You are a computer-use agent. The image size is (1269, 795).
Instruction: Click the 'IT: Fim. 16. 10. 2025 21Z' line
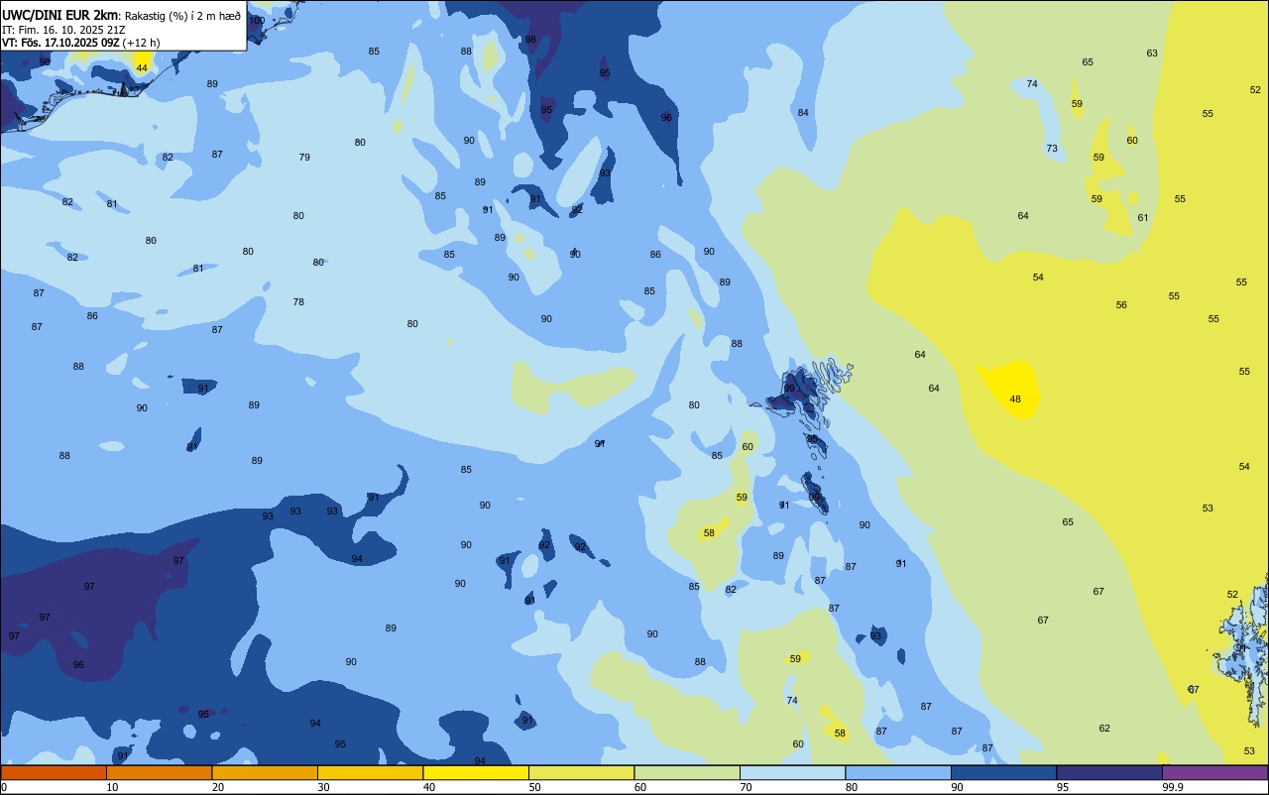pyautogui.click(x=63, y=30)
